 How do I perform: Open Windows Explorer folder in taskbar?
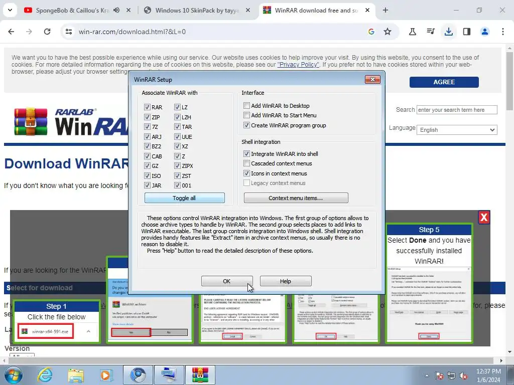coord(75,375)
